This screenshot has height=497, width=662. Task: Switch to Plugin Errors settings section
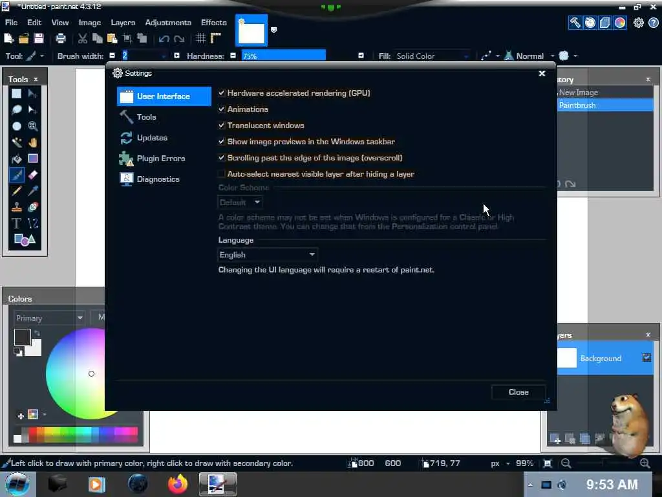pyautogui.click(x=164, y=159)
